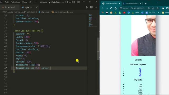Screen dimensions: 169x95
Task: Reload the browser page
Action: pyautogui.click(x=111, y=8)
